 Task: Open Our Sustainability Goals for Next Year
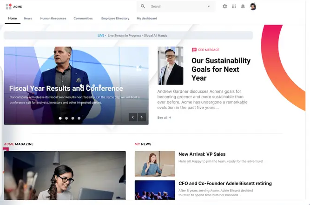pos(221,69)
